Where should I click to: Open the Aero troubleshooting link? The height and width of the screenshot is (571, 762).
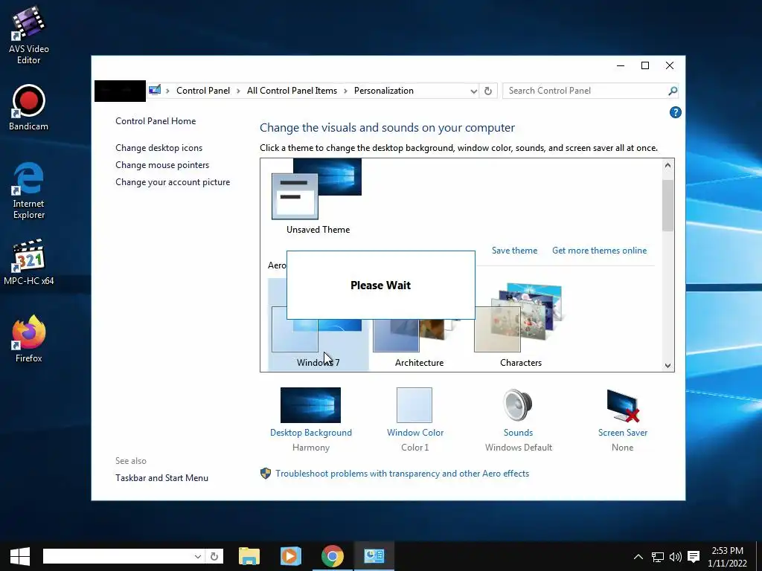pos(402,474)
